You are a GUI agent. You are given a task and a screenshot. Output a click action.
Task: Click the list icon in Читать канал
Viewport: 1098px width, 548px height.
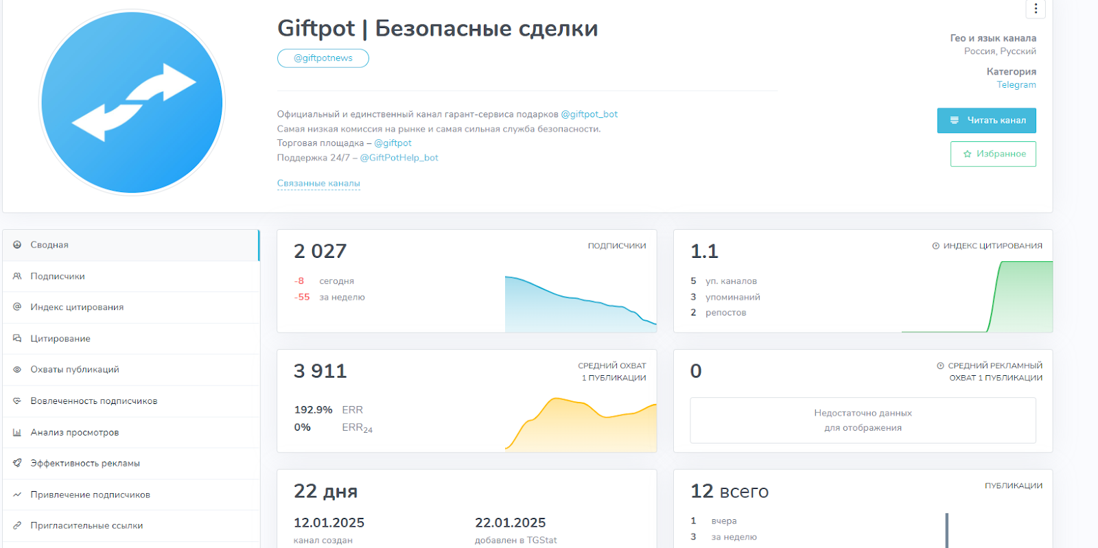[954, 120]
